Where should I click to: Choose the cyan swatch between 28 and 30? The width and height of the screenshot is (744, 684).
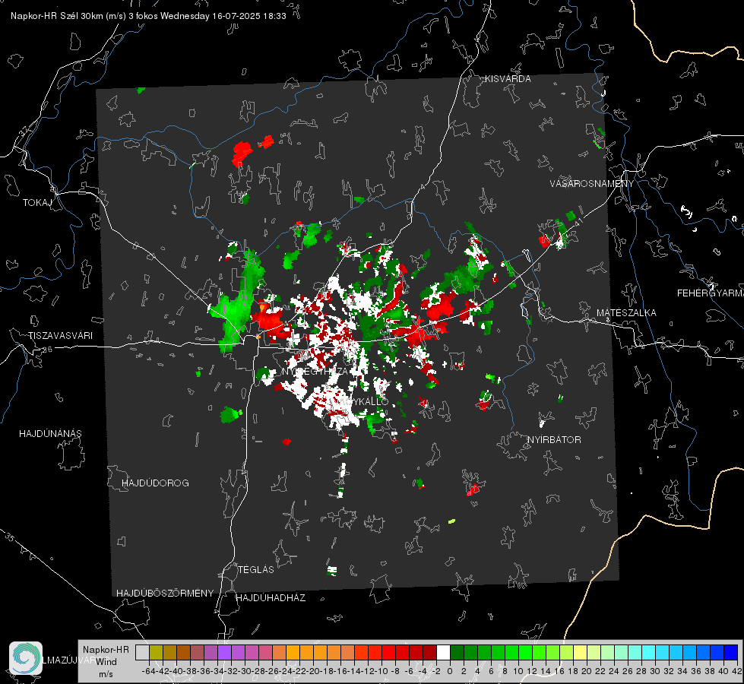tap(648, 652)
